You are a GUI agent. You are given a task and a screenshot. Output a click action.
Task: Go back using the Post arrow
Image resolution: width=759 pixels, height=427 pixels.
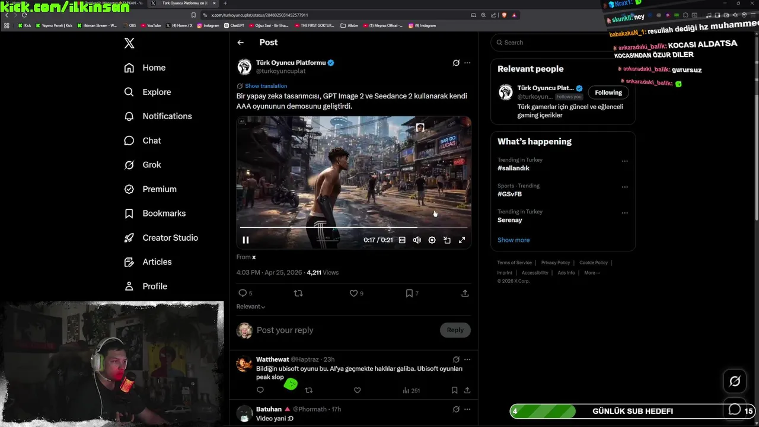tap(240, 43)
